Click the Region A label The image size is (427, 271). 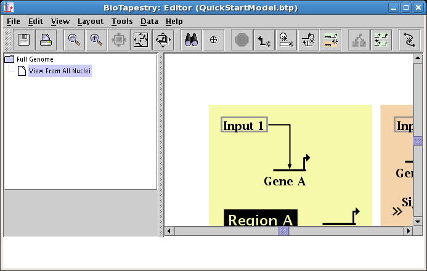(x=261, y=220)
